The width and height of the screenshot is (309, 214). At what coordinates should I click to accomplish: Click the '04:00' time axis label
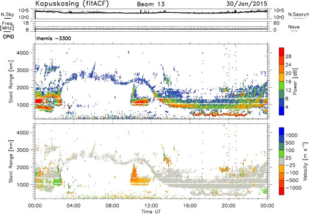[x=73, y=206]
